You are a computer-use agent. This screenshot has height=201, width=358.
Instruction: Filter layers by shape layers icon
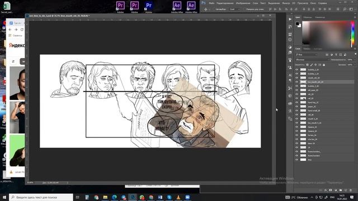[x=341, y=55]
